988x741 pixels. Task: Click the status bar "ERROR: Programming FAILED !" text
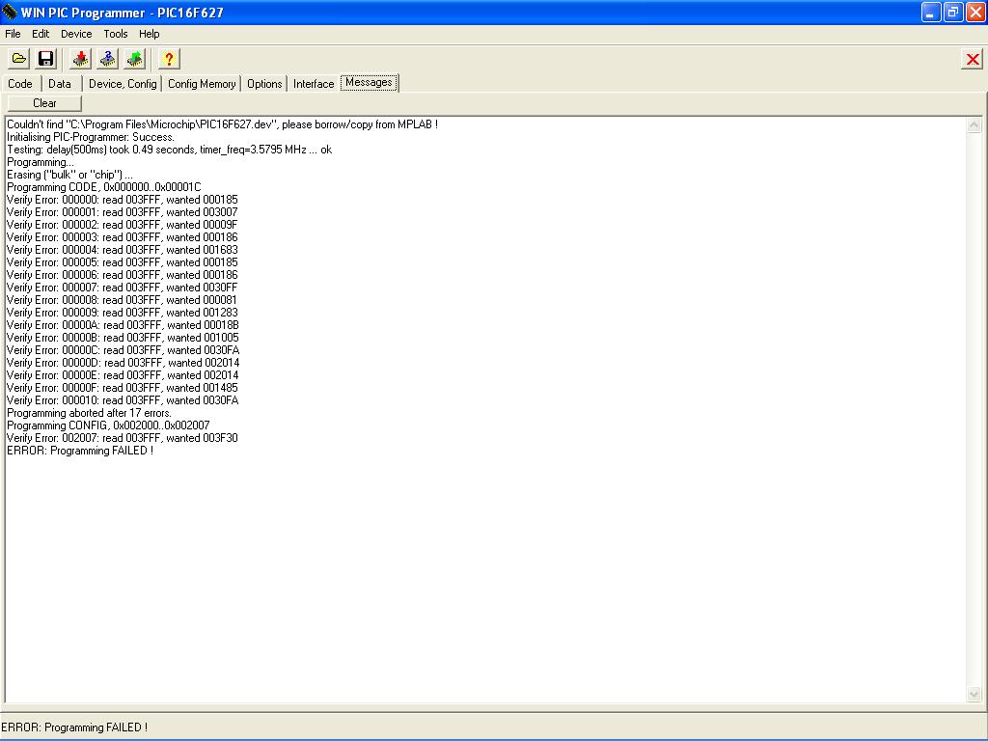coord(74,727)
